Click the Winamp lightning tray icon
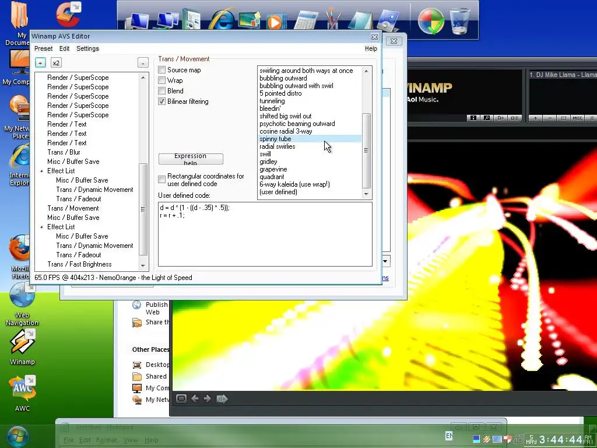The height and width of the screenshot is (448, 597). [x=487, y=439]
